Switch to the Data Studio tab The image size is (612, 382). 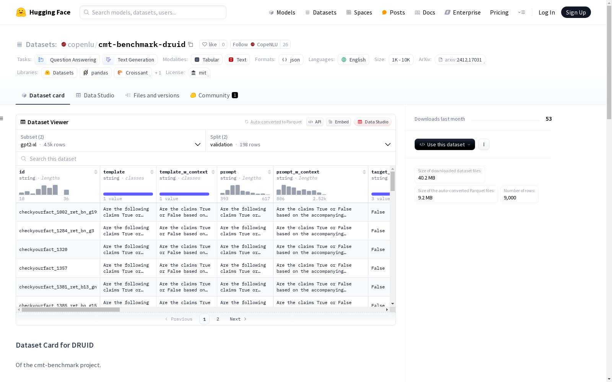[x=95, y=95]
